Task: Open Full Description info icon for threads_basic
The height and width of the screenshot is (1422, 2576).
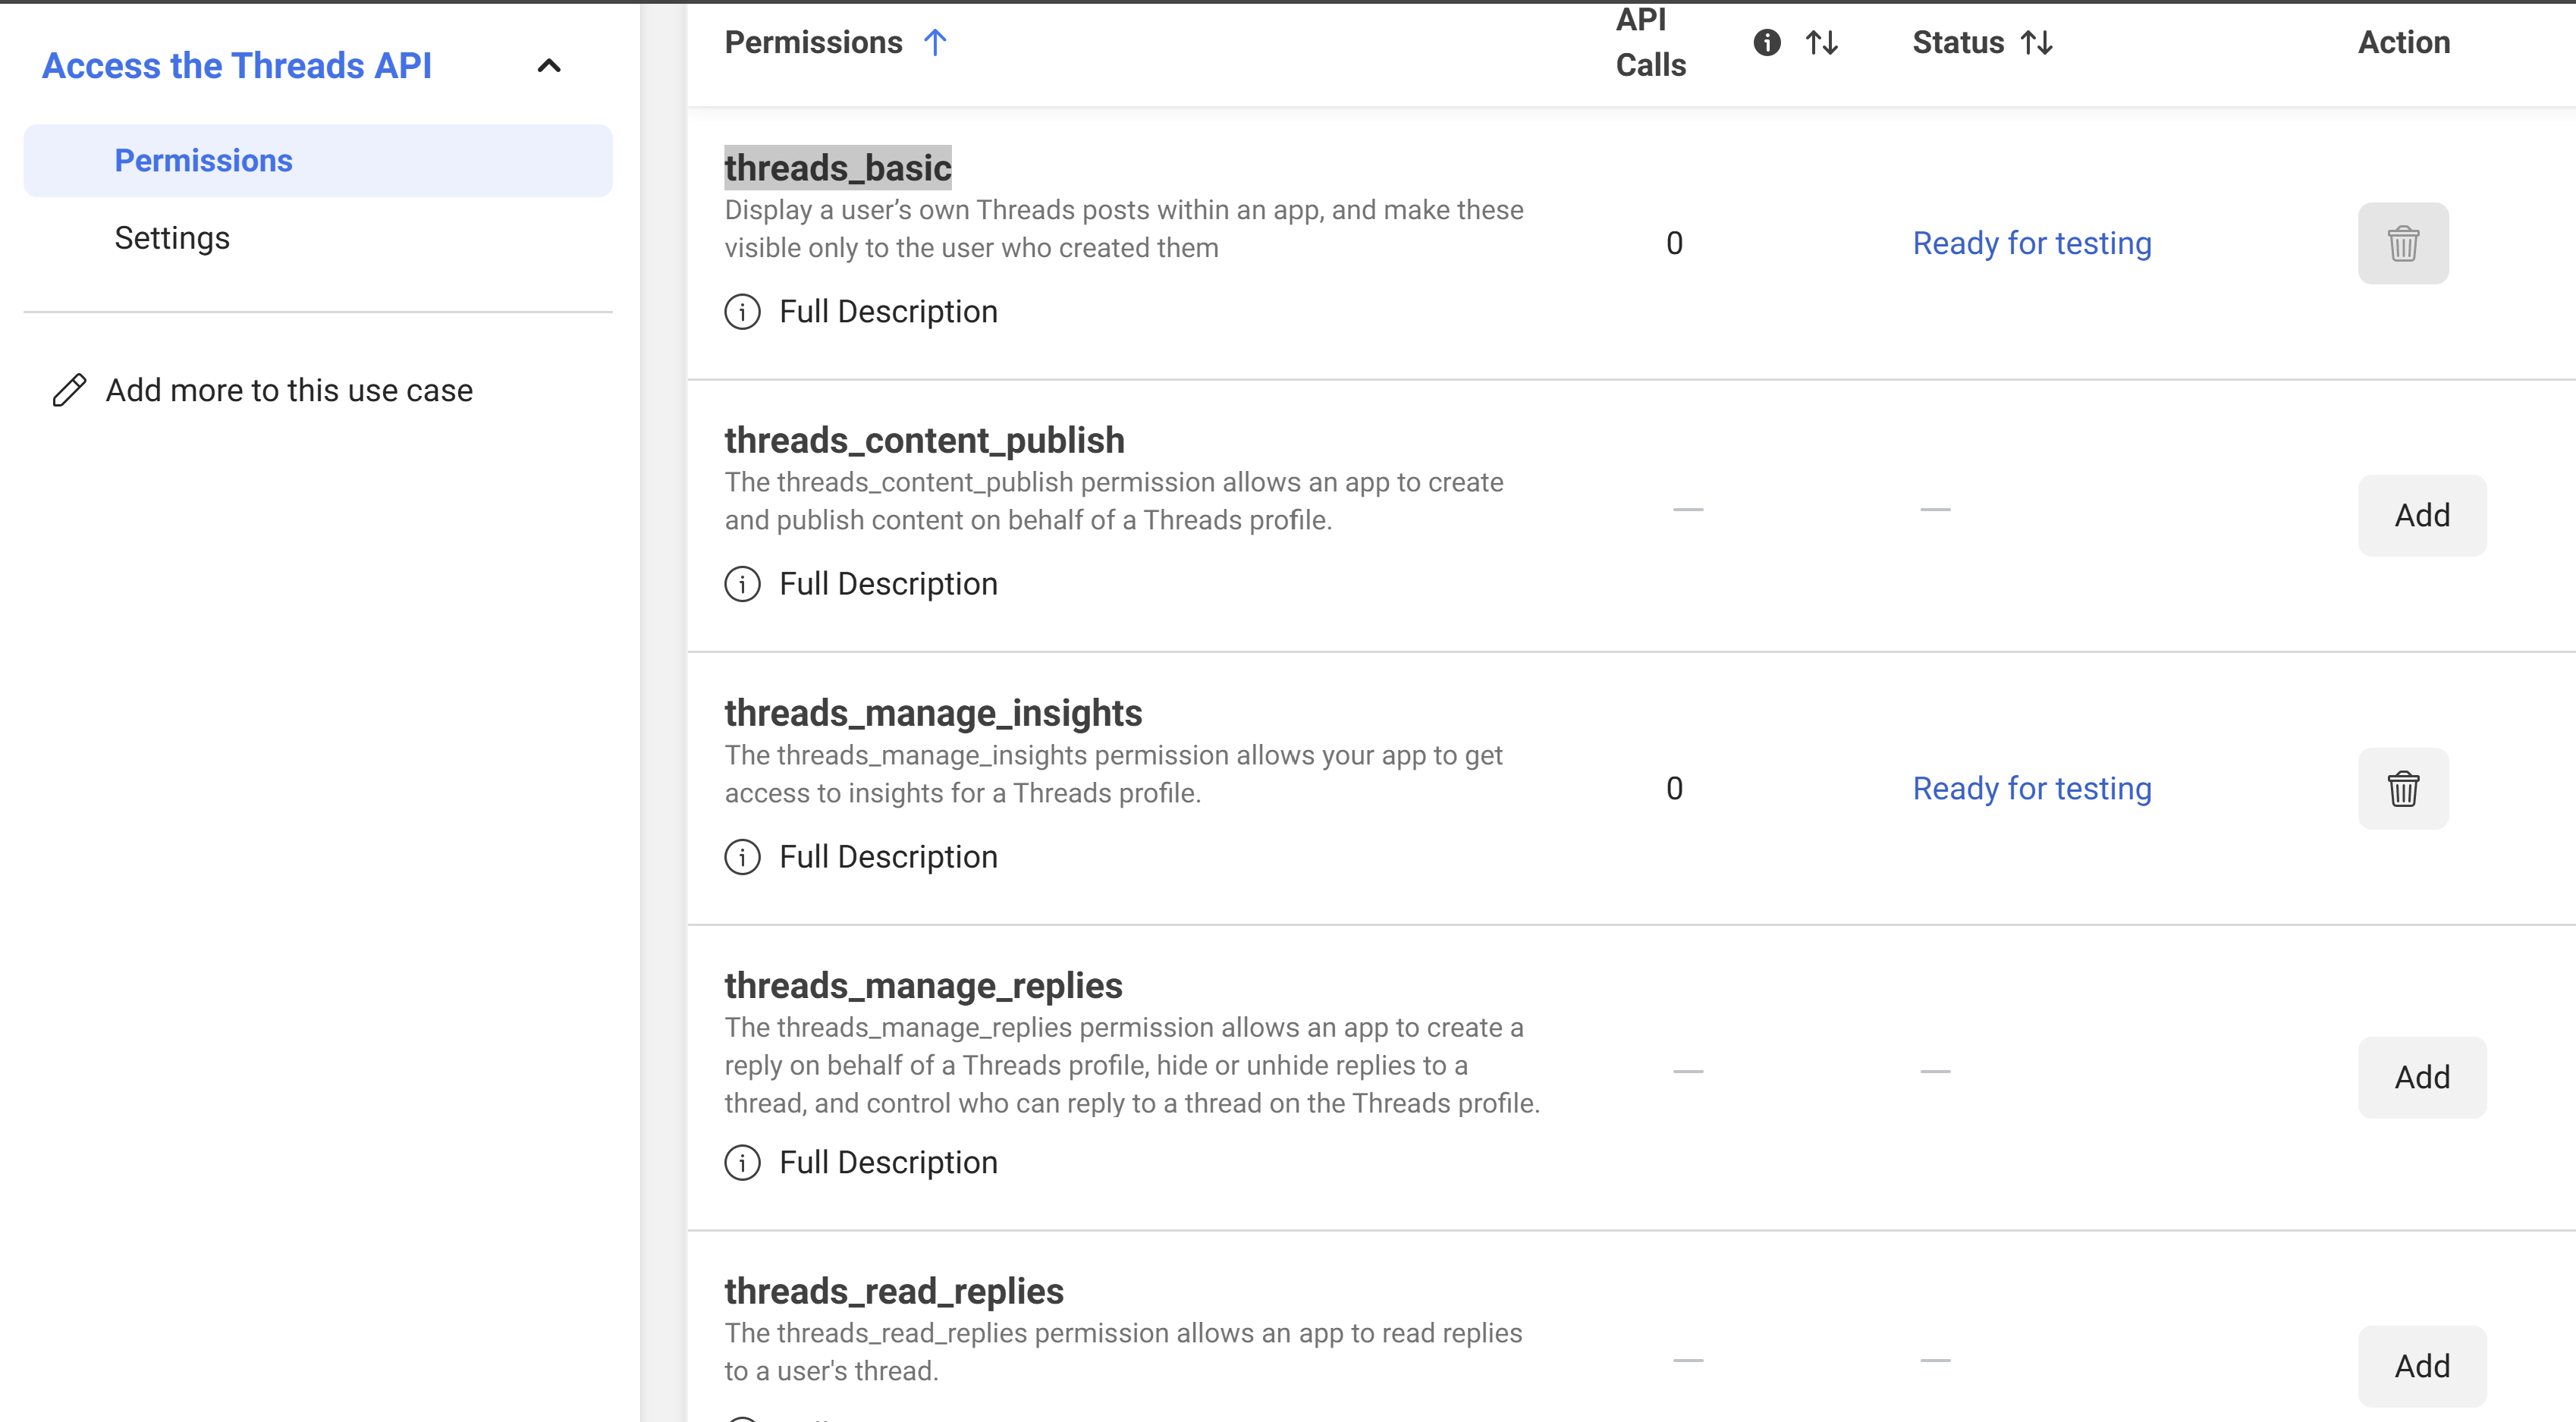Action: 742,312
